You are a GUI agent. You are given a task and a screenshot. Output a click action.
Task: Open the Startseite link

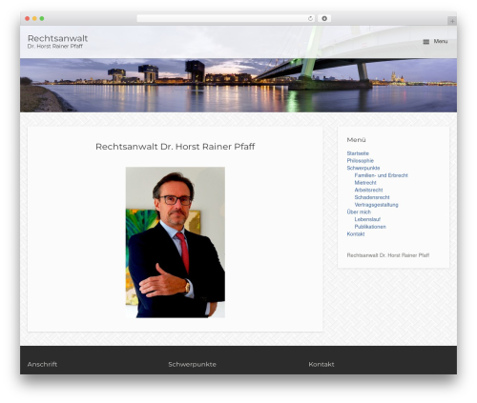click(358, 153)
